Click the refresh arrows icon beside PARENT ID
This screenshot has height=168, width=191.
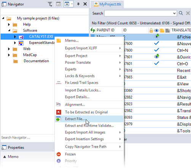(x=93, y=30)
